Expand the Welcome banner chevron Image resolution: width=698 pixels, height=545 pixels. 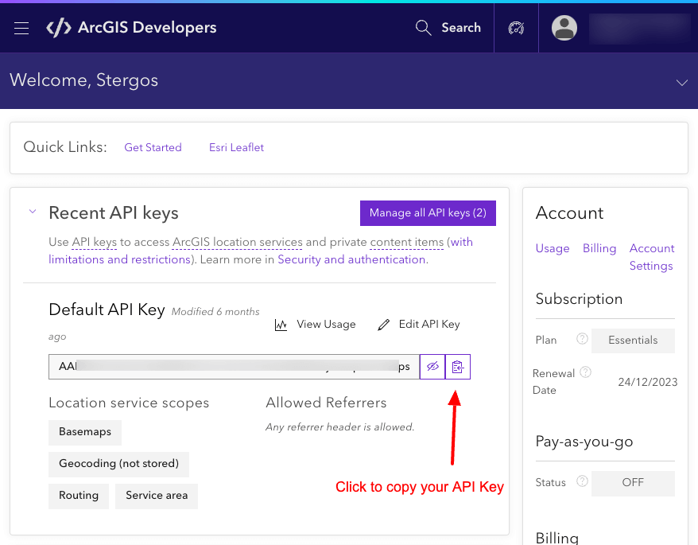(681, 83)
